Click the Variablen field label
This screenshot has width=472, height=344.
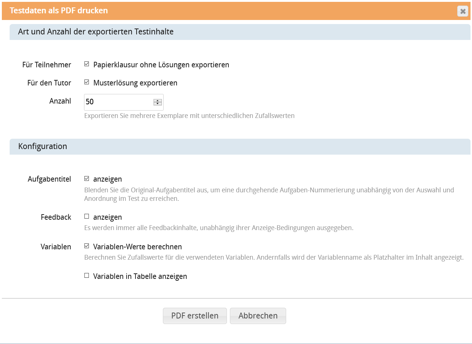pos(56,247)
